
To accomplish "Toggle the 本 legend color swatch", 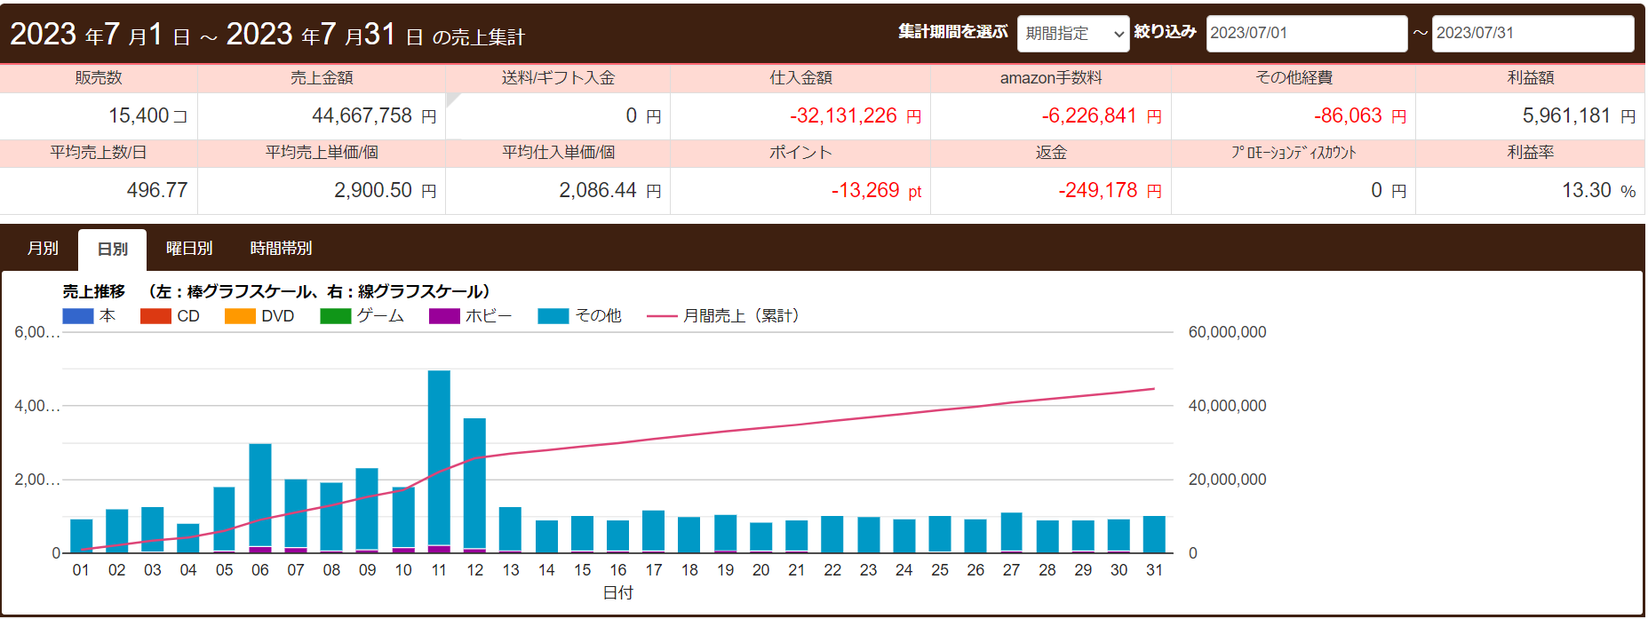I will point(78,316).
